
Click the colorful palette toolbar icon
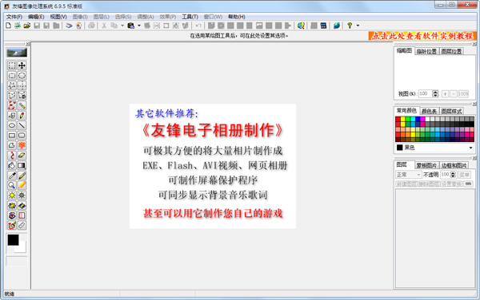point(301,26)
